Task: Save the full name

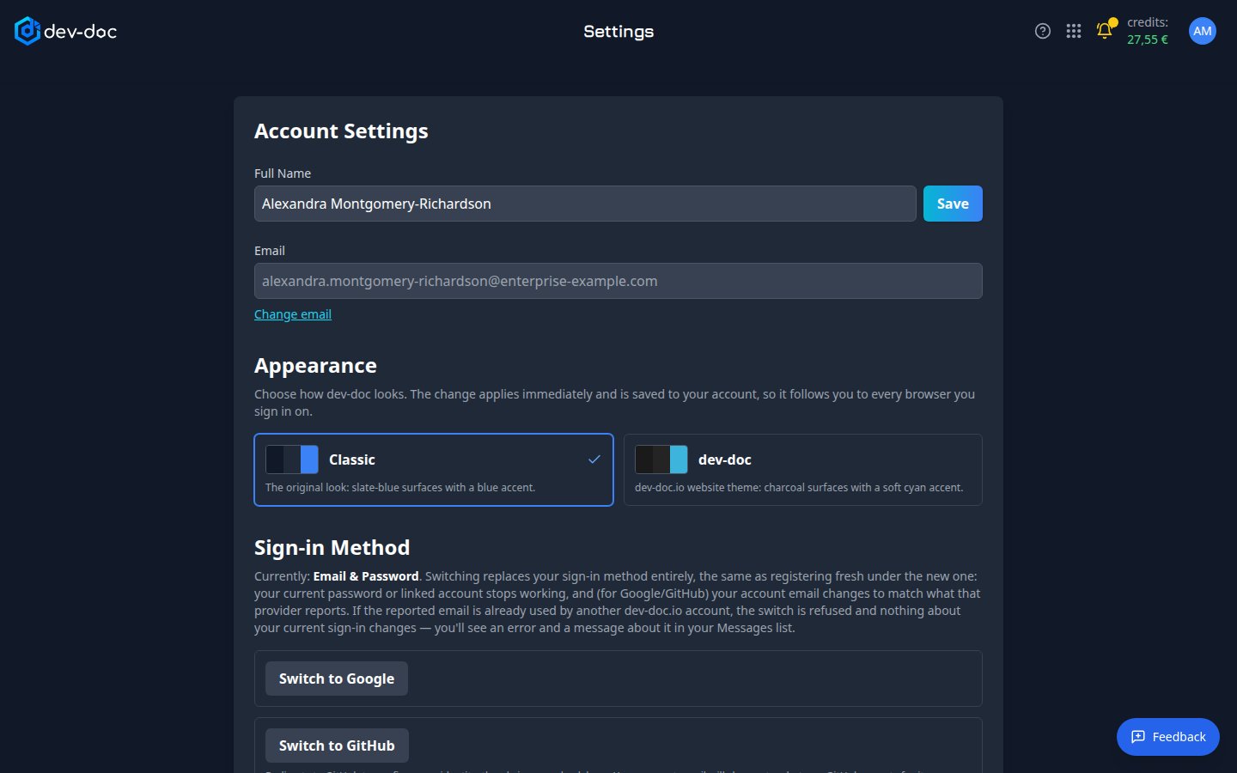Action: [x=953, y=204]
